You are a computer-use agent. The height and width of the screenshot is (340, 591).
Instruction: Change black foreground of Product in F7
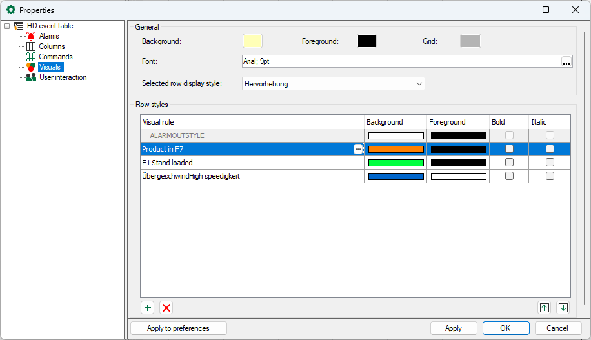[458, 149]
